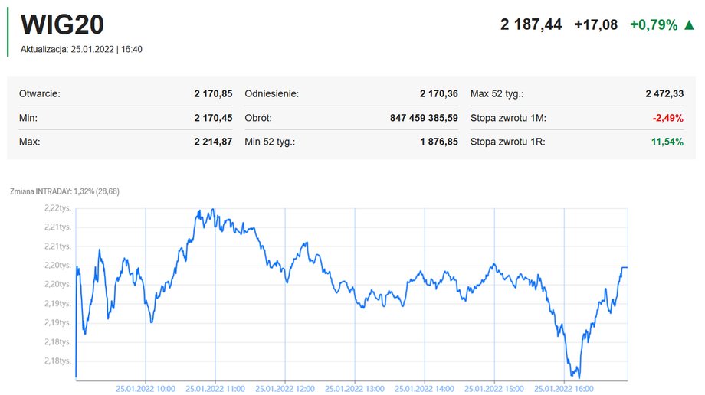Screen dimensions: 705x395
Task: Click the current index value 2 187,44
Action: point(531,24)
